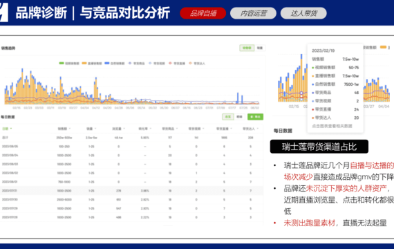
Task: Select the 2023/08/01 table row date
Action: [10, 182]
